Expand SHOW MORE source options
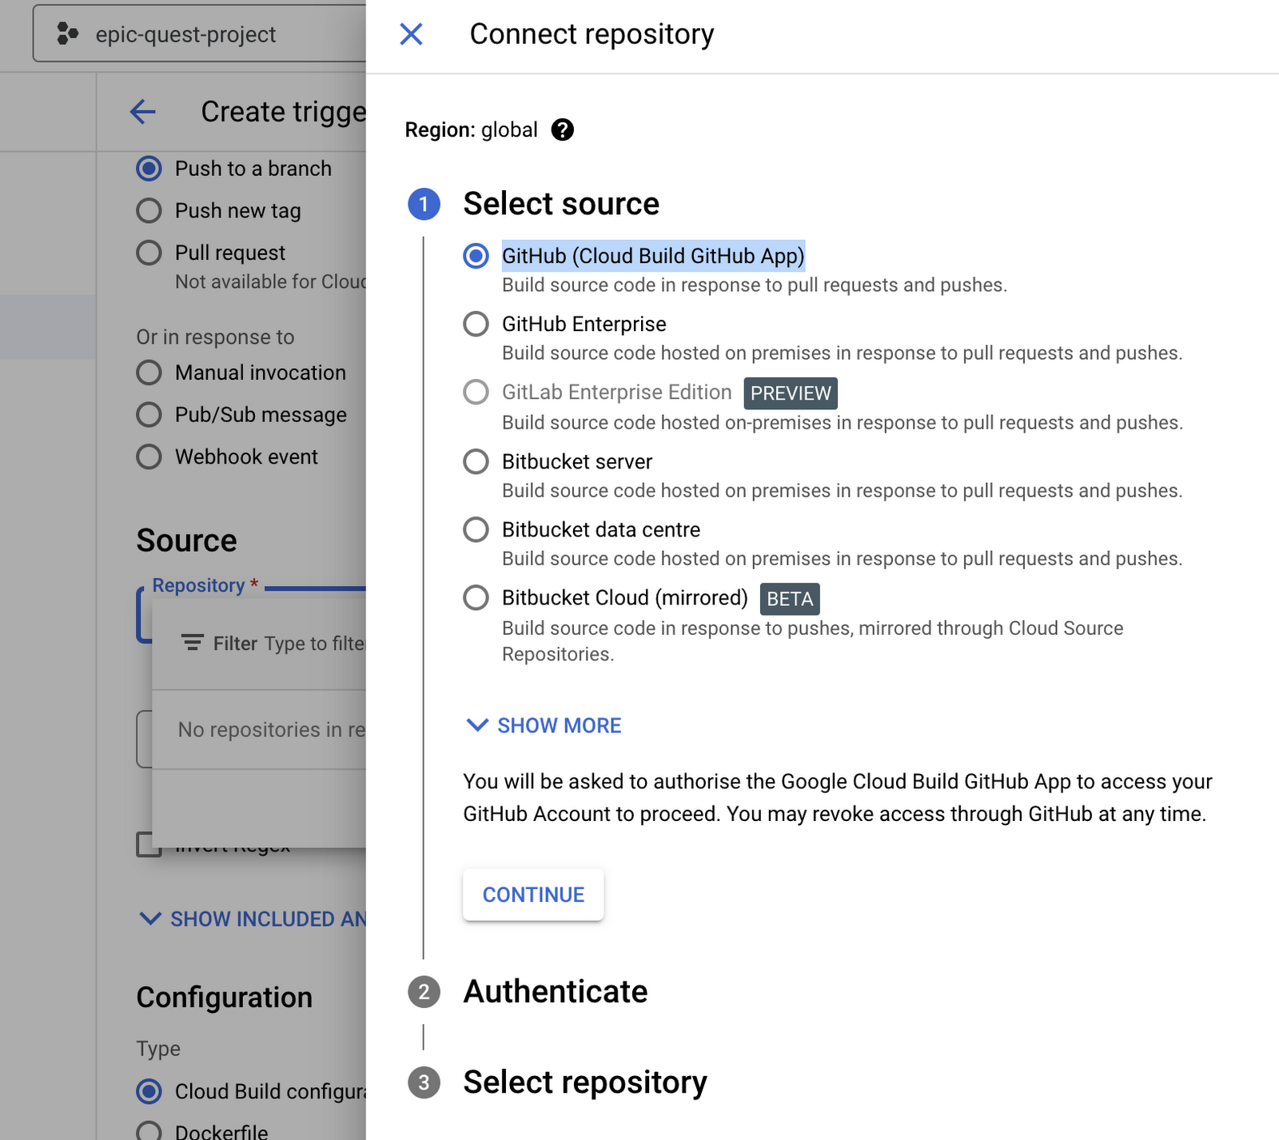Viewport: 1279px width, 1140px height. tap(544, 725)
